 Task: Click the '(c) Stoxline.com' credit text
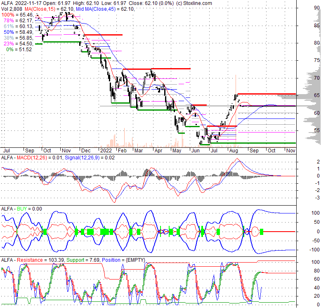pyautogui.click(x=194, y=3)
